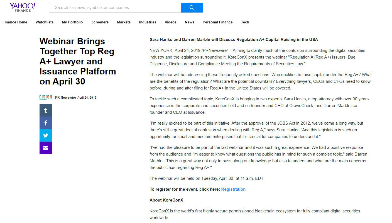Click the article headline about Reg A+ webinar
The width and height of the screenshot is (392, 223).
(x=78, y=61)
